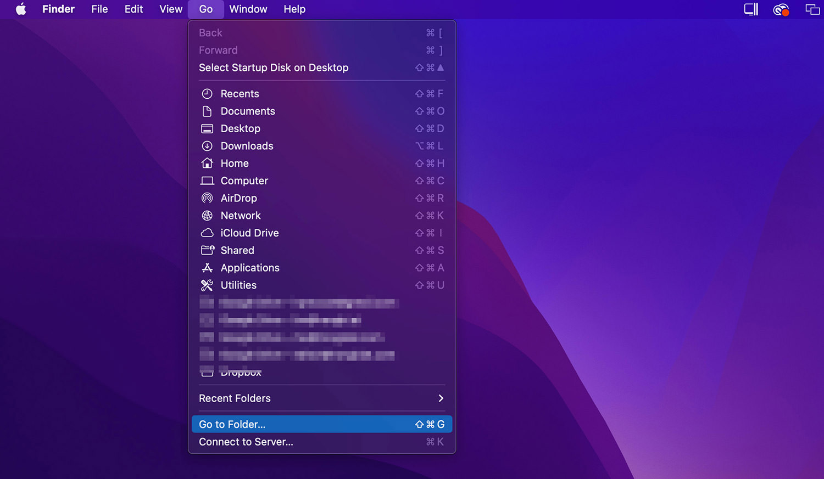Click the Documents page icon
Screen dimensions: 824x479
click(x=207, y=111)
